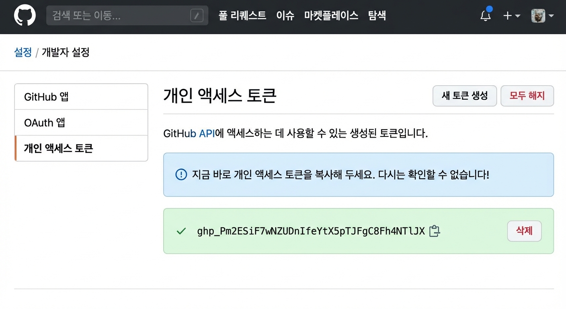Follow the API link in description
Viewport: 566px width, 309px height.
(207, 133)
